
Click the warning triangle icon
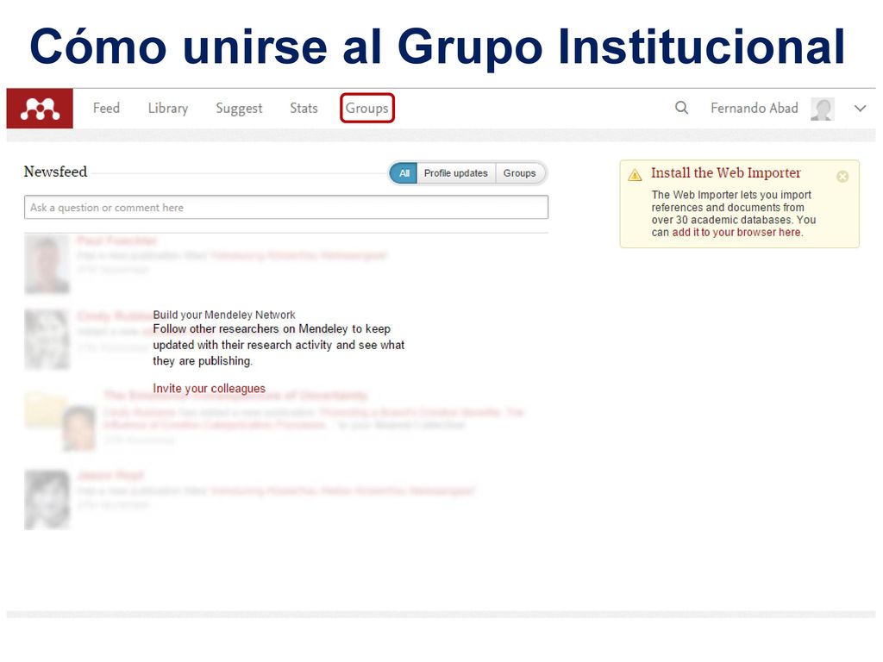[x=635, y=175]
